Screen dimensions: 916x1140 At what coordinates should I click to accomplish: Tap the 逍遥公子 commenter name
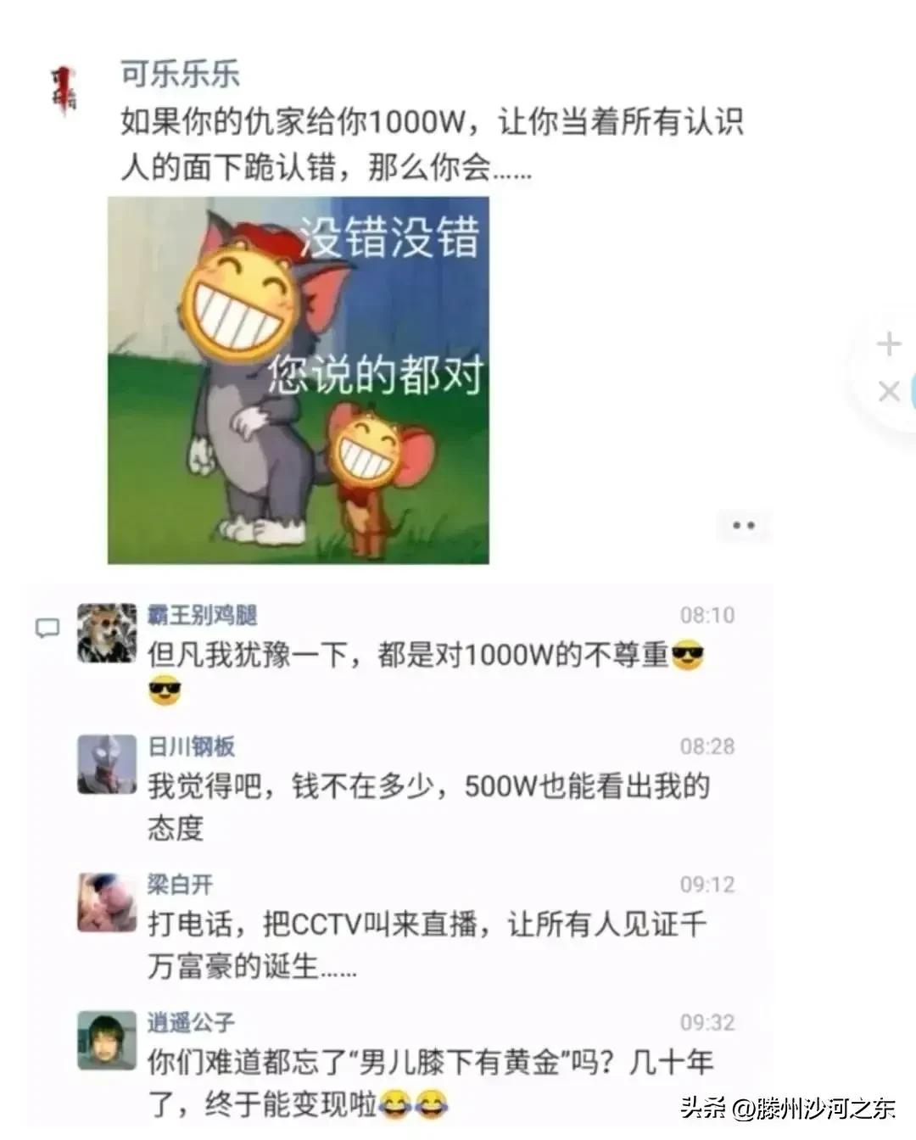[x=192, y=1023]
